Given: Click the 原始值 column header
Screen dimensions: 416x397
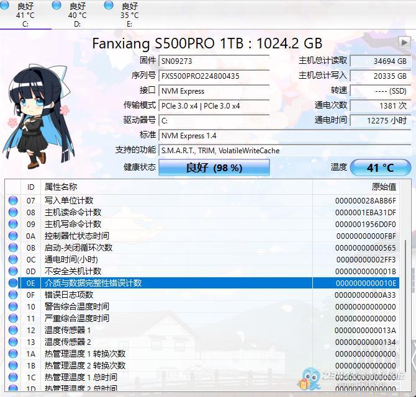Looking at the screenshot, I should coord(383,187).
